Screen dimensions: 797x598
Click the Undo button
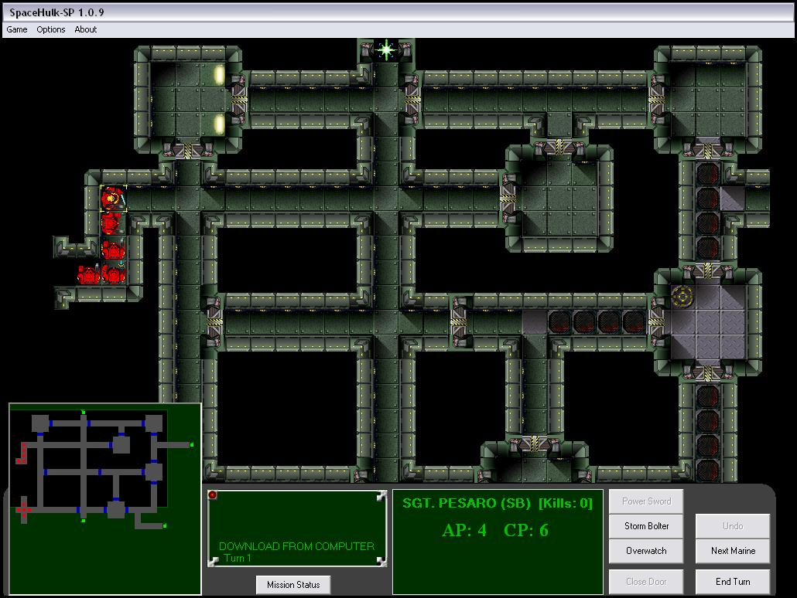(733, 526)
